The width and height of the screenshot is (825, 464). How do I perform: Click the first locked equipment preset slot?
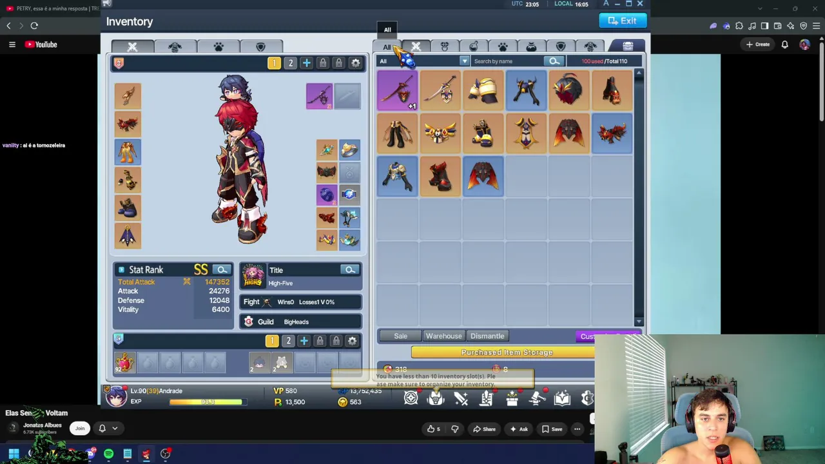click(322, 63)
